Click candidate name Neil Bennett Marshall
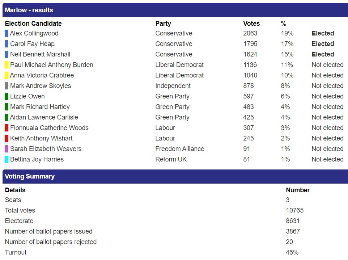 [40, 54]
